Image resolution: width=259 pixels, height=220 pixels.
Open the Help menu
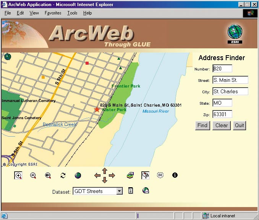coord(87,13)
